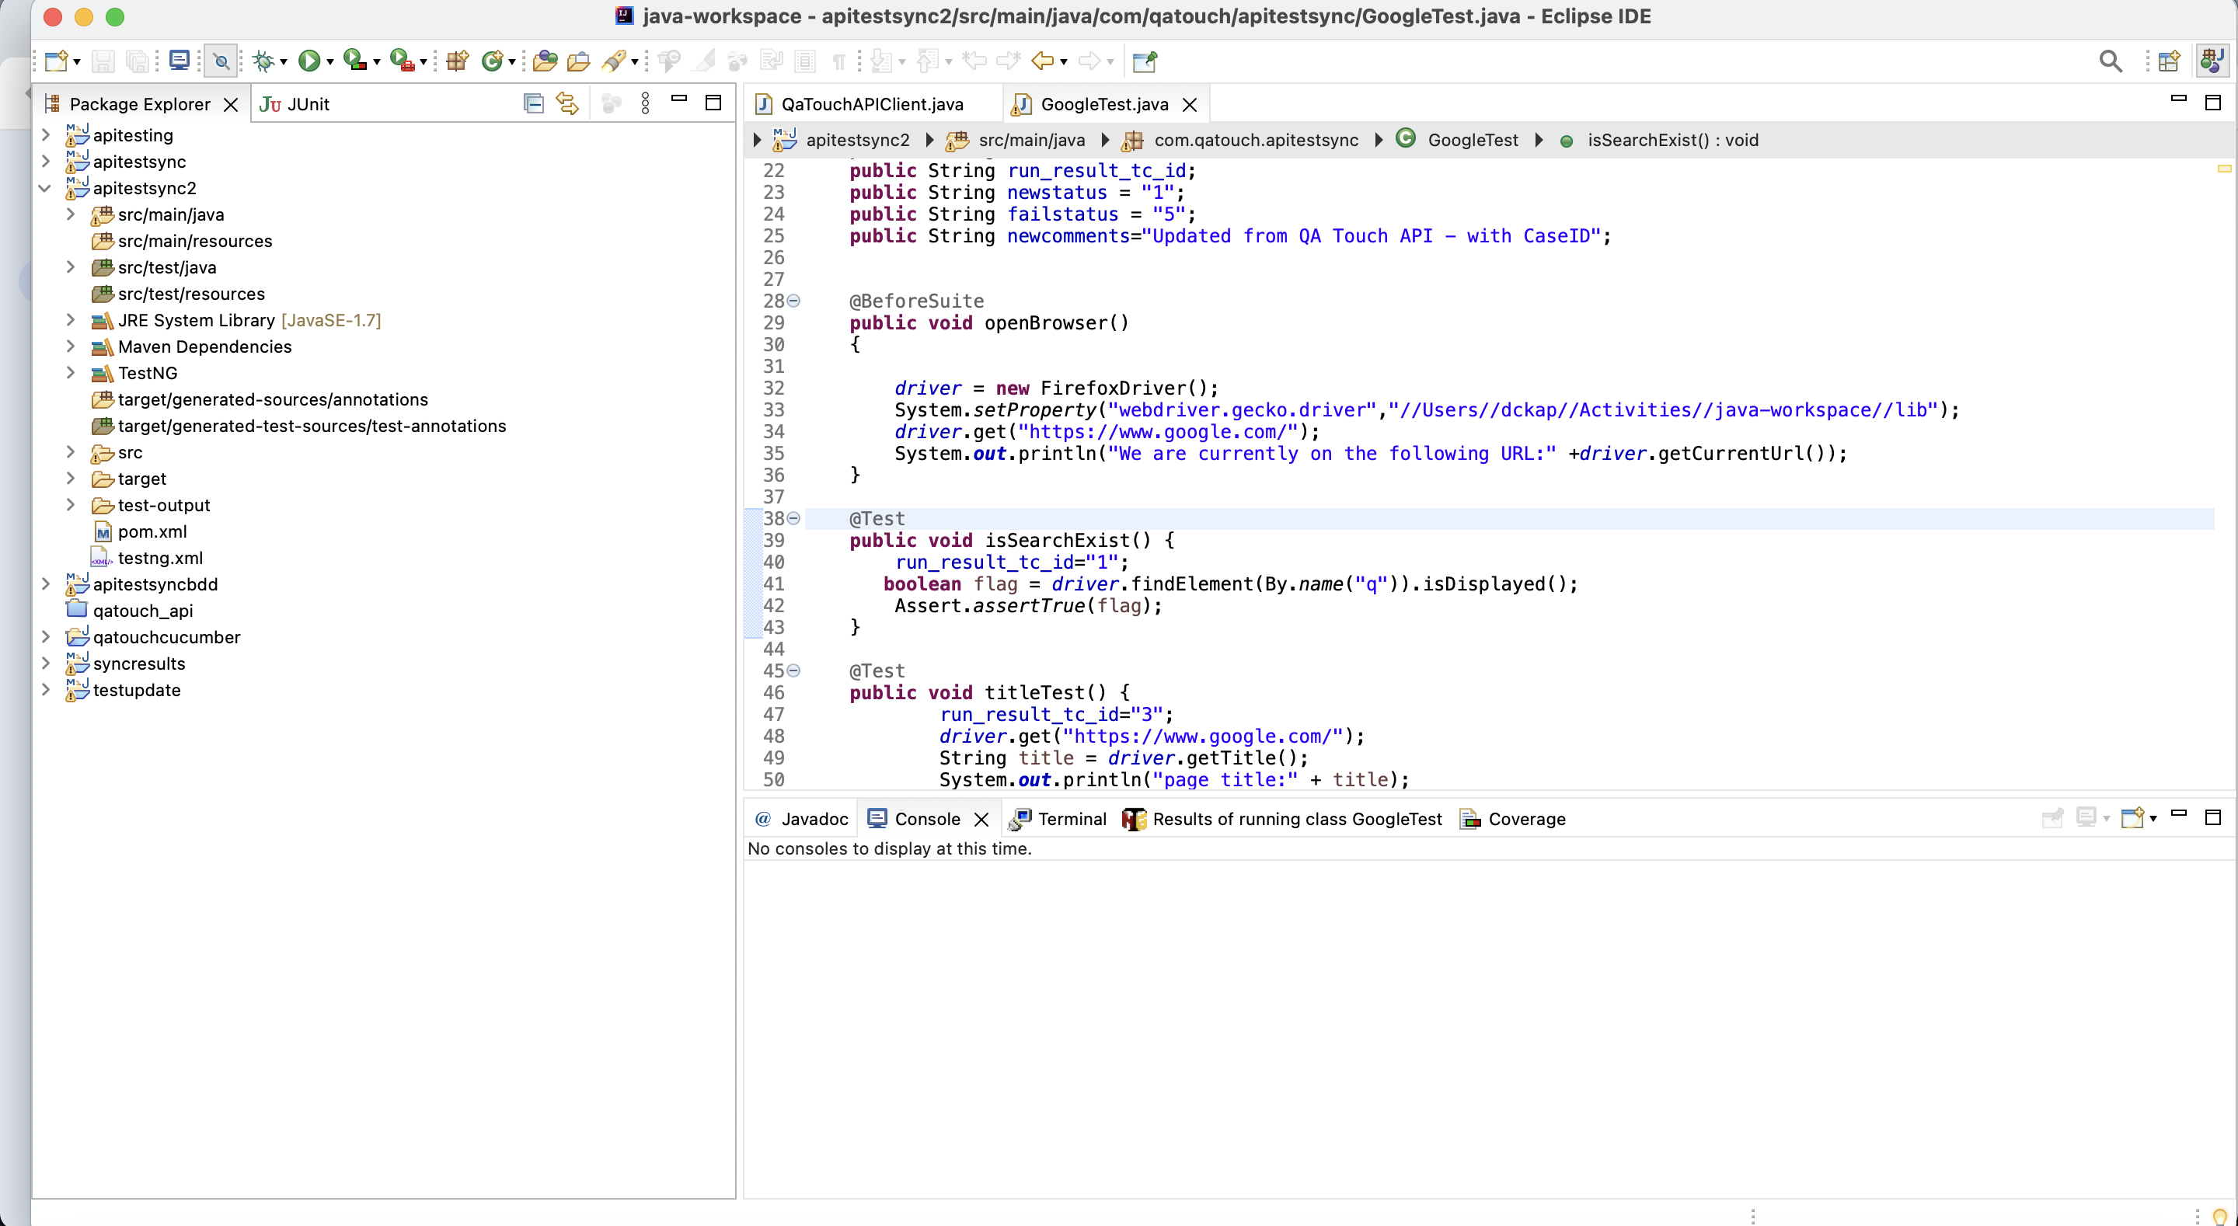Click the Coverage run icon
2238x1226 pixels.
(354, 61)
